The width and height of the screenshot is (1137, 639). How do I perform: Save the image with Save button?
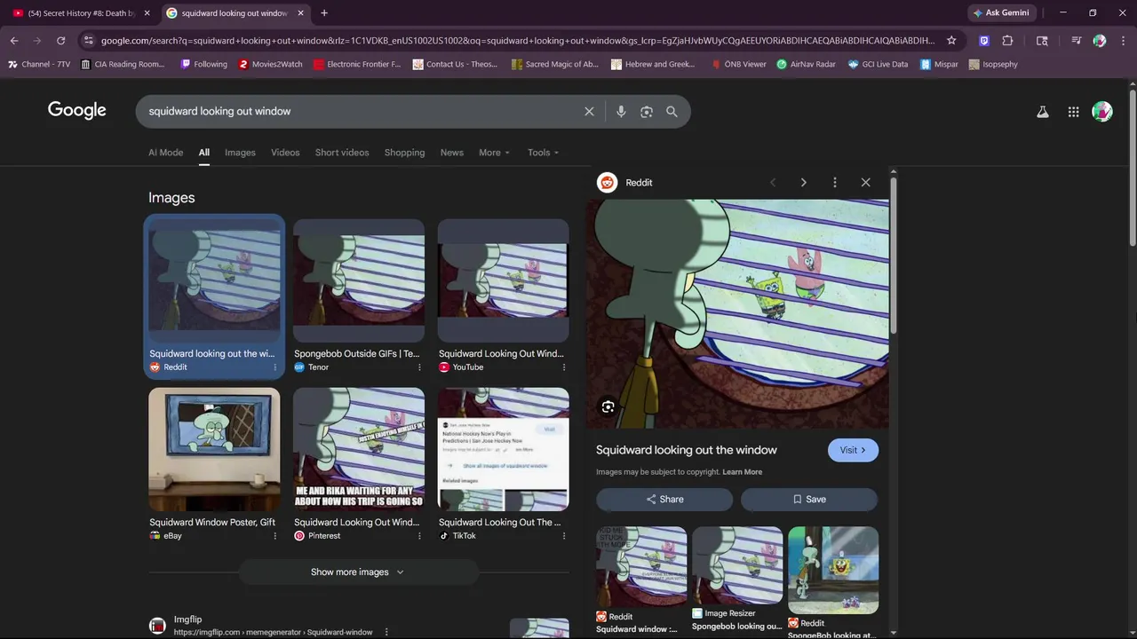[809, 500]
